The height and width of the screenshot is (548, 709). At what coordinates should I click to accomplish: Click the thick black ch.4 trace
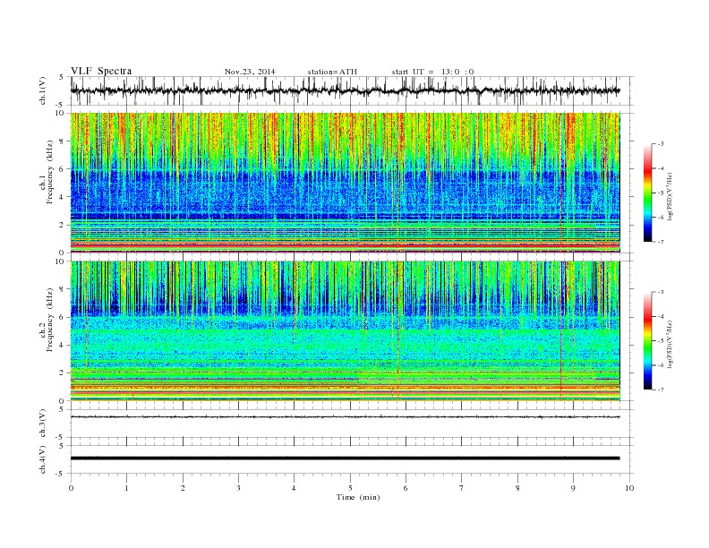(345, 458)
